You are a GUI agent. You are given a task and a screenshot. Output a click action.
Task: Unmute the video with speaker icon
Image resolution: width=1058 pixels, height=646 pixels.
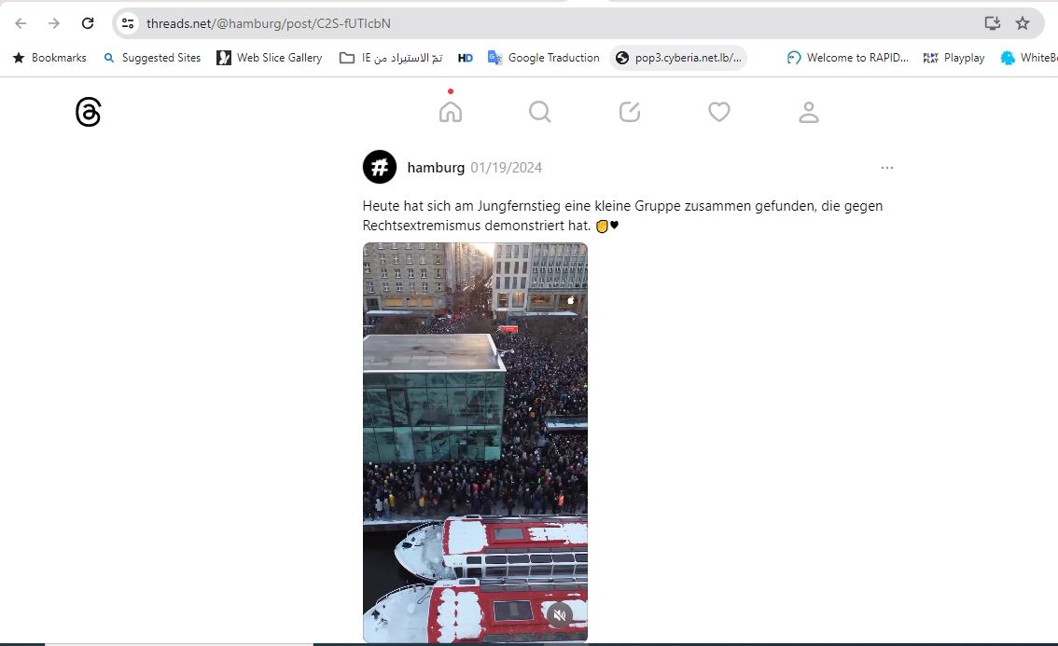(560, 614)
